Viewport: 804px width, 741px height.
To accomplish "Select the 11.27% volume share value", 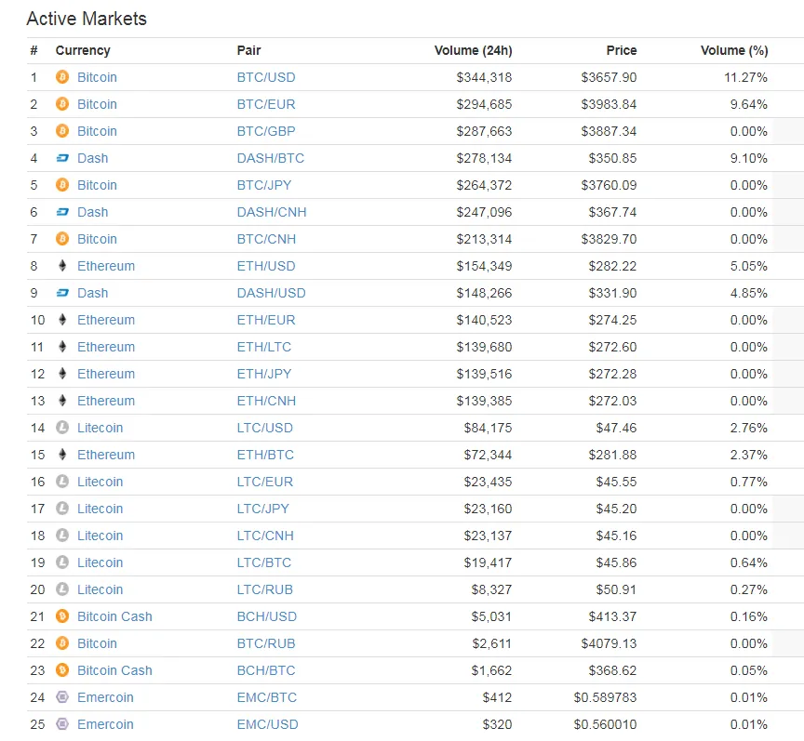I will click(x=745, y=77).
